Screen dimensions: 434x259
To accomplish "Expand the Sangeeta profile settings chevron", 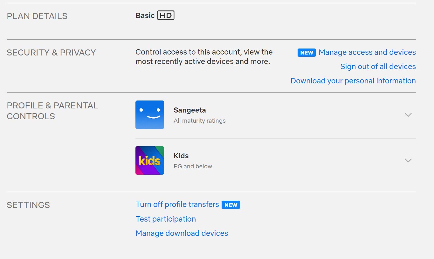I will (x=408, y=115).
